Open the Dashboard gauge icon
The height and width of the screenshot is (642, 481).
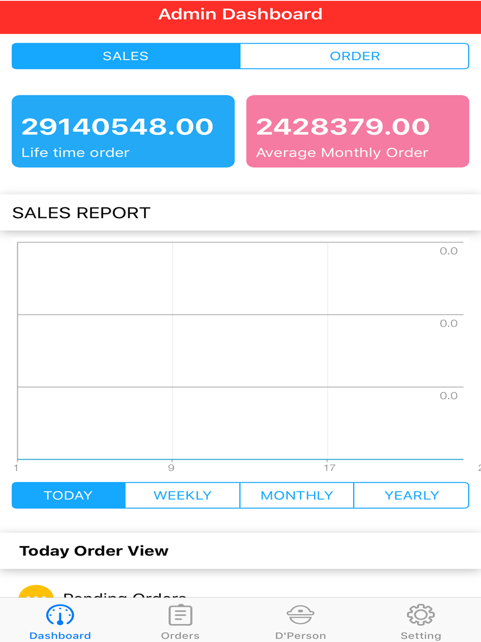[60, 615]
